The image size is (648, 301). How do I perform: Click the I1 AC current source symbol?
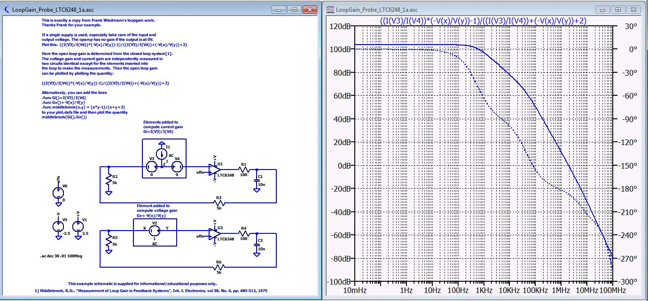(x=162, y=153)
